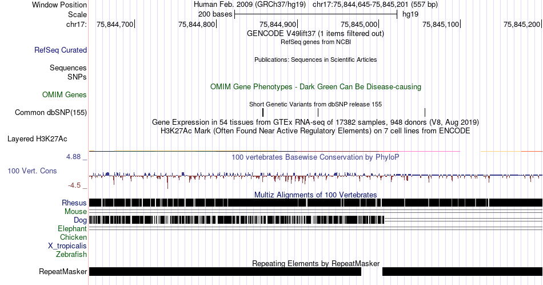Click the Scale label
543x285 pixels.
[77, 14]
